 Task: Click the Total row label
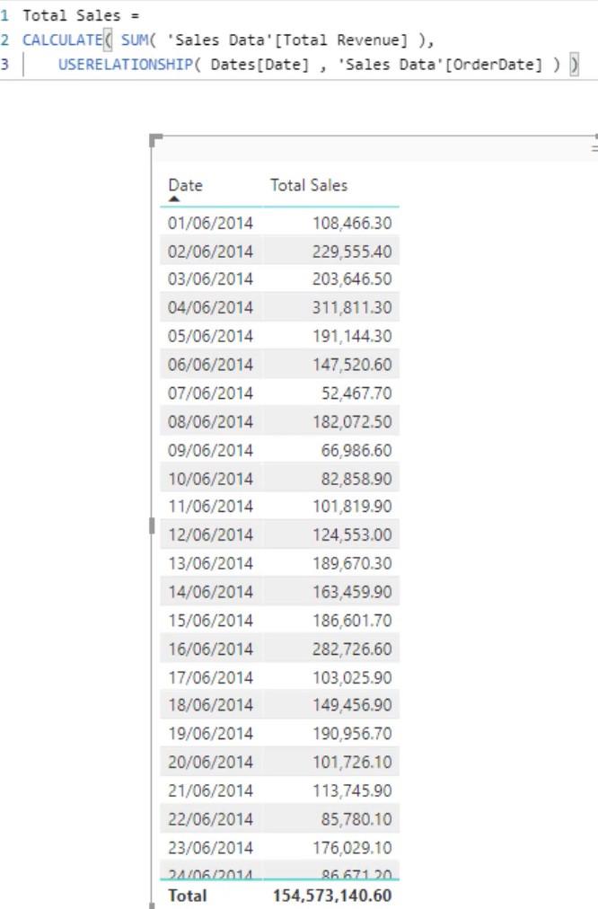tap(187, 896)
